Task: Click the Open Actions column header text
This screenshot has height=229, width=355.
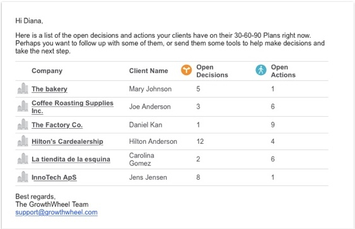Action: click(283, 71)
